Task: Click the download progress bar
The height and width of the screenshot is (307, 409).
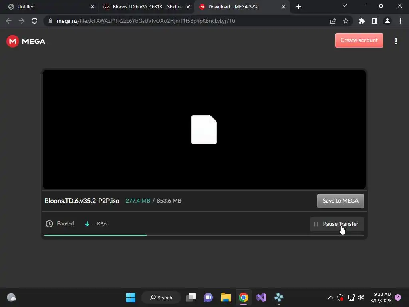Action: pos(204,235)
